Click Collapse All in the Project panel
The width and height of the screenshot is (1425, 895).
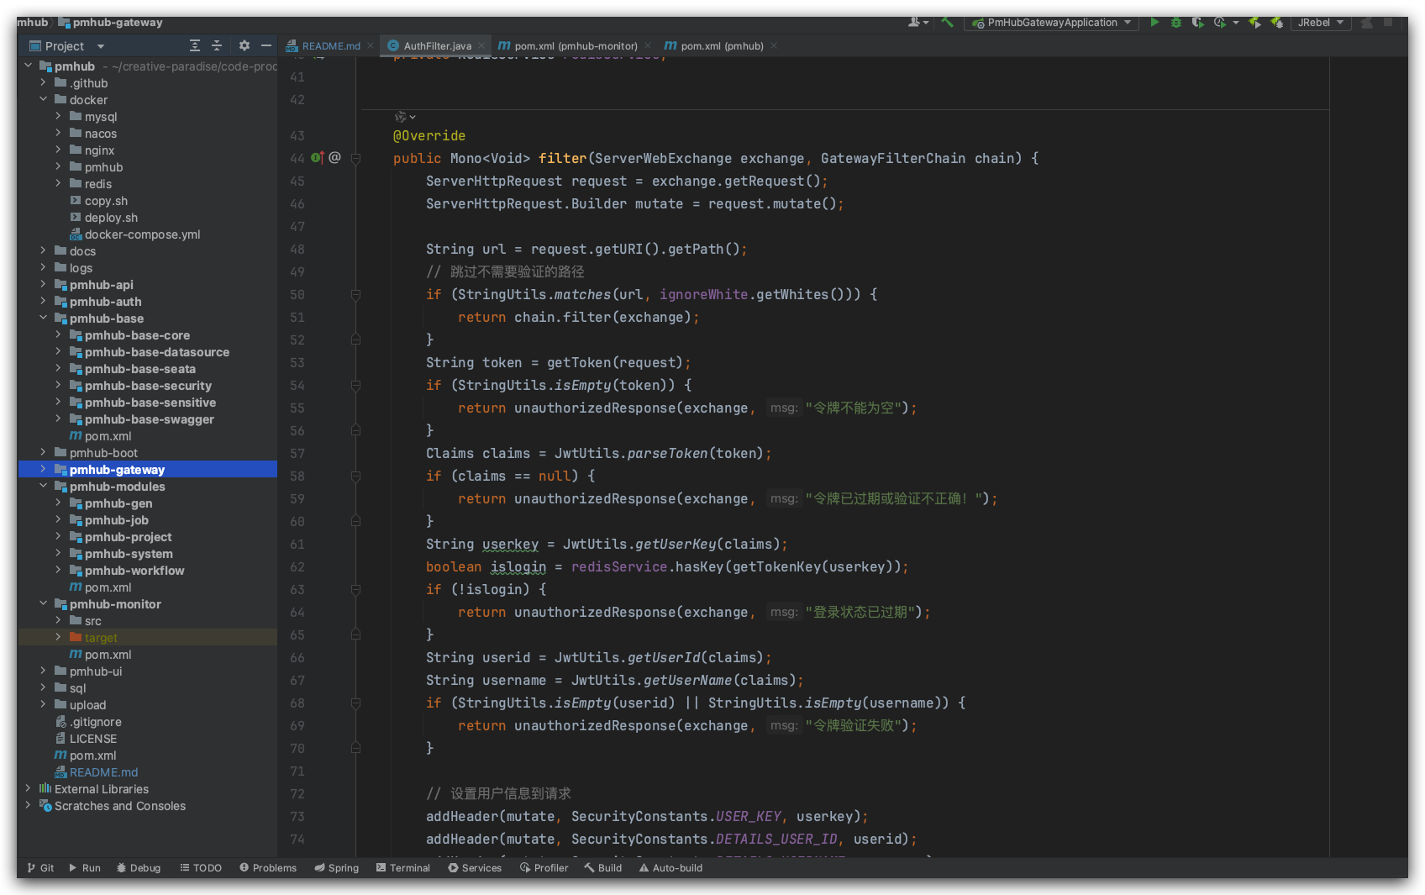(217, 46)
